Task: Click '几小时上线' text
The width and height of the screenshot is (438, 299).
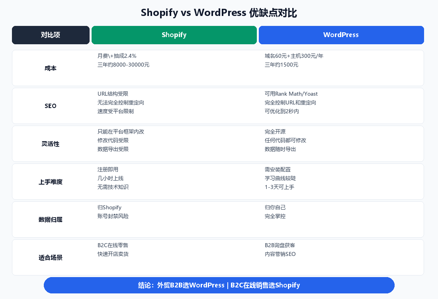Action: point(110,178)
